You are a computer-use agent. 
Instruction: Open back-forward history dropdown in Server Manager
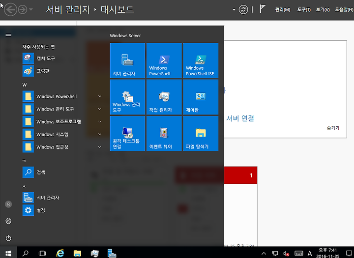point(31,9)
